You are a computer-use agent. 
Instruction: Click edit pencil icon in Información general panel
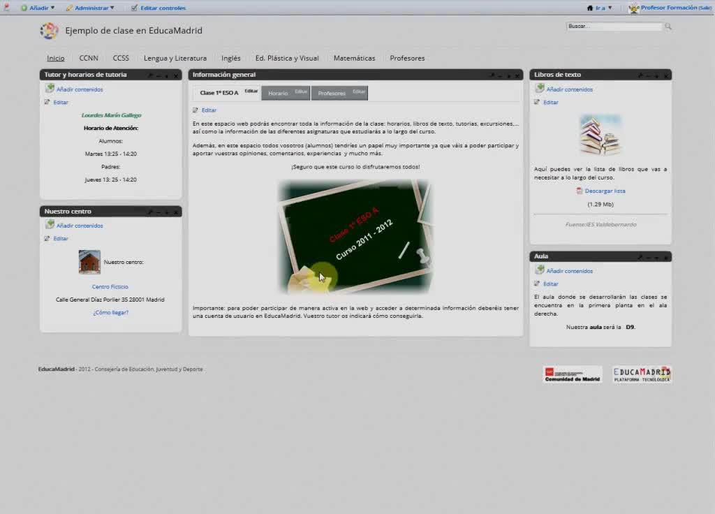pos(196,110)
